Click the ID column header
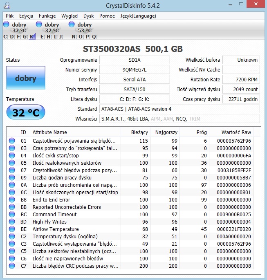 click(23, 132)
